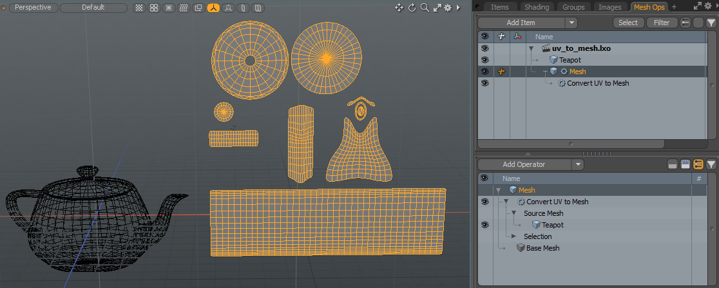Click the checkerboard icon in viewport toolbar
This screenshot has width=719, height=288.
(x=139, y=8)
